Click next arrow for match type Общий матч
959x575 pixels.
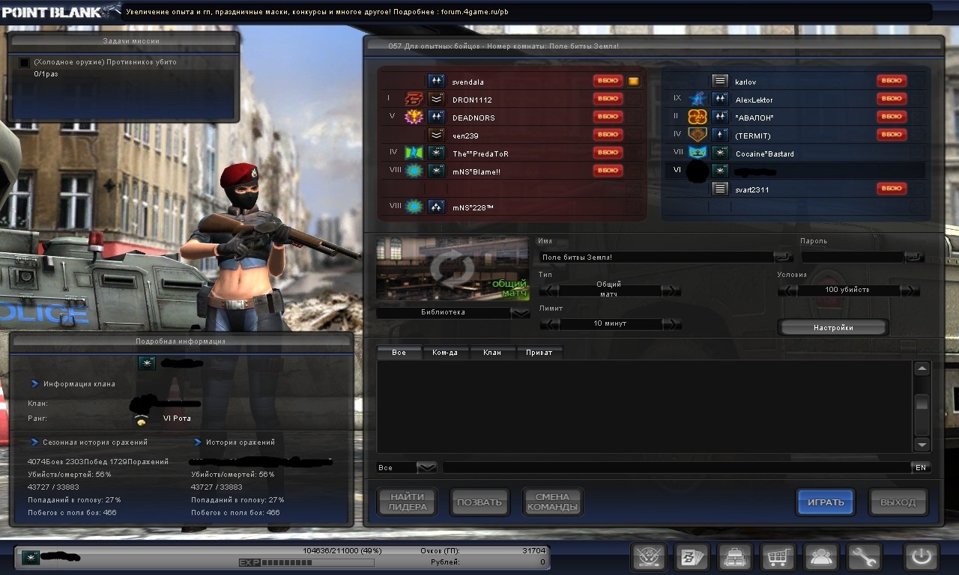point(672,290)
